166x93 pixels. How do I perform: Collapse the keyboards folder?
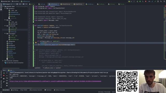coord(5,26)
